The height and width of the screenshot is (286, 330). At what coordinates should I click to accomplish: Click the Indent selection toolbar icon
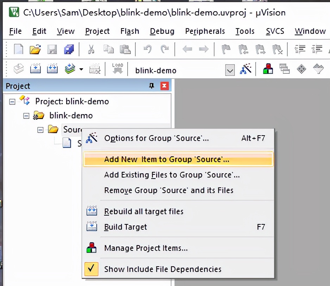[300, 49]
